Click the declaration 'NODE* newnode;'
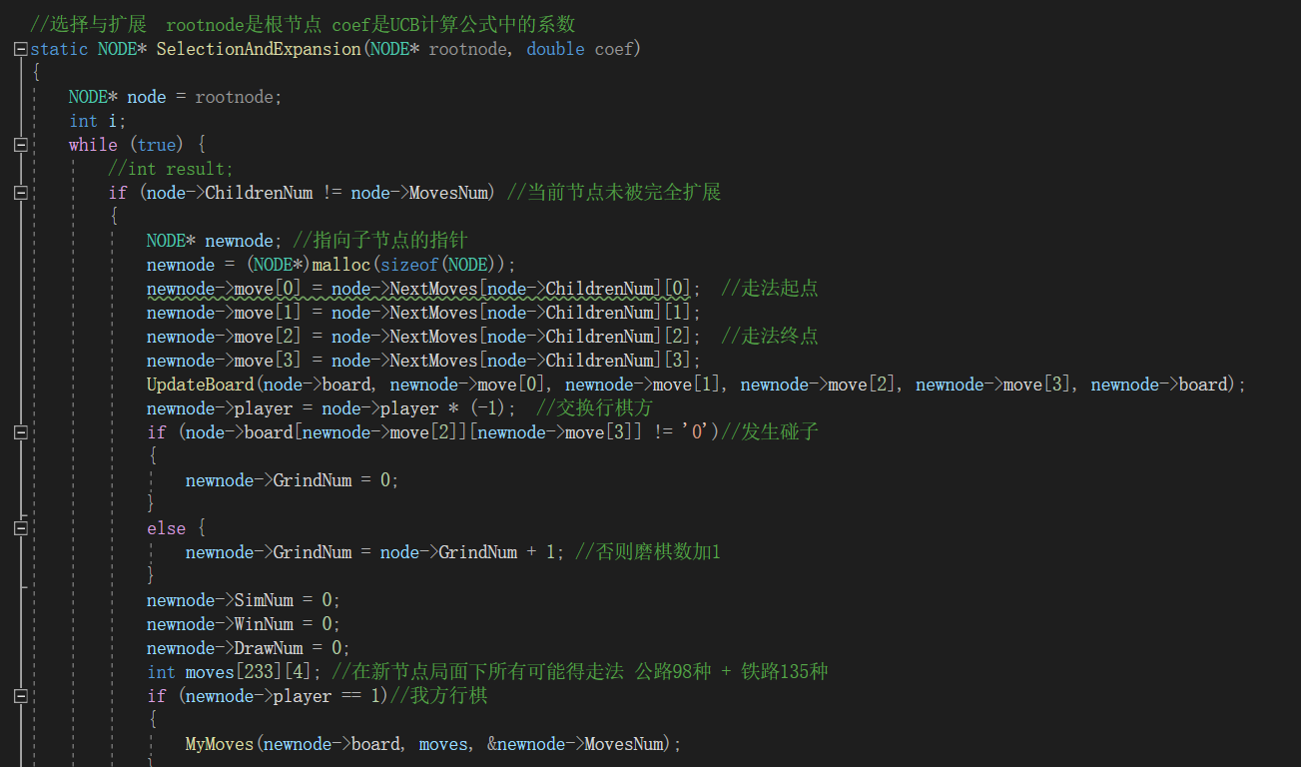 pyautogui.click(x=215, y=241)
